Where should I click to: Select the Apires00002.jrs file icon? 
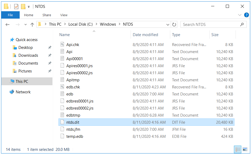pos(62,73)
